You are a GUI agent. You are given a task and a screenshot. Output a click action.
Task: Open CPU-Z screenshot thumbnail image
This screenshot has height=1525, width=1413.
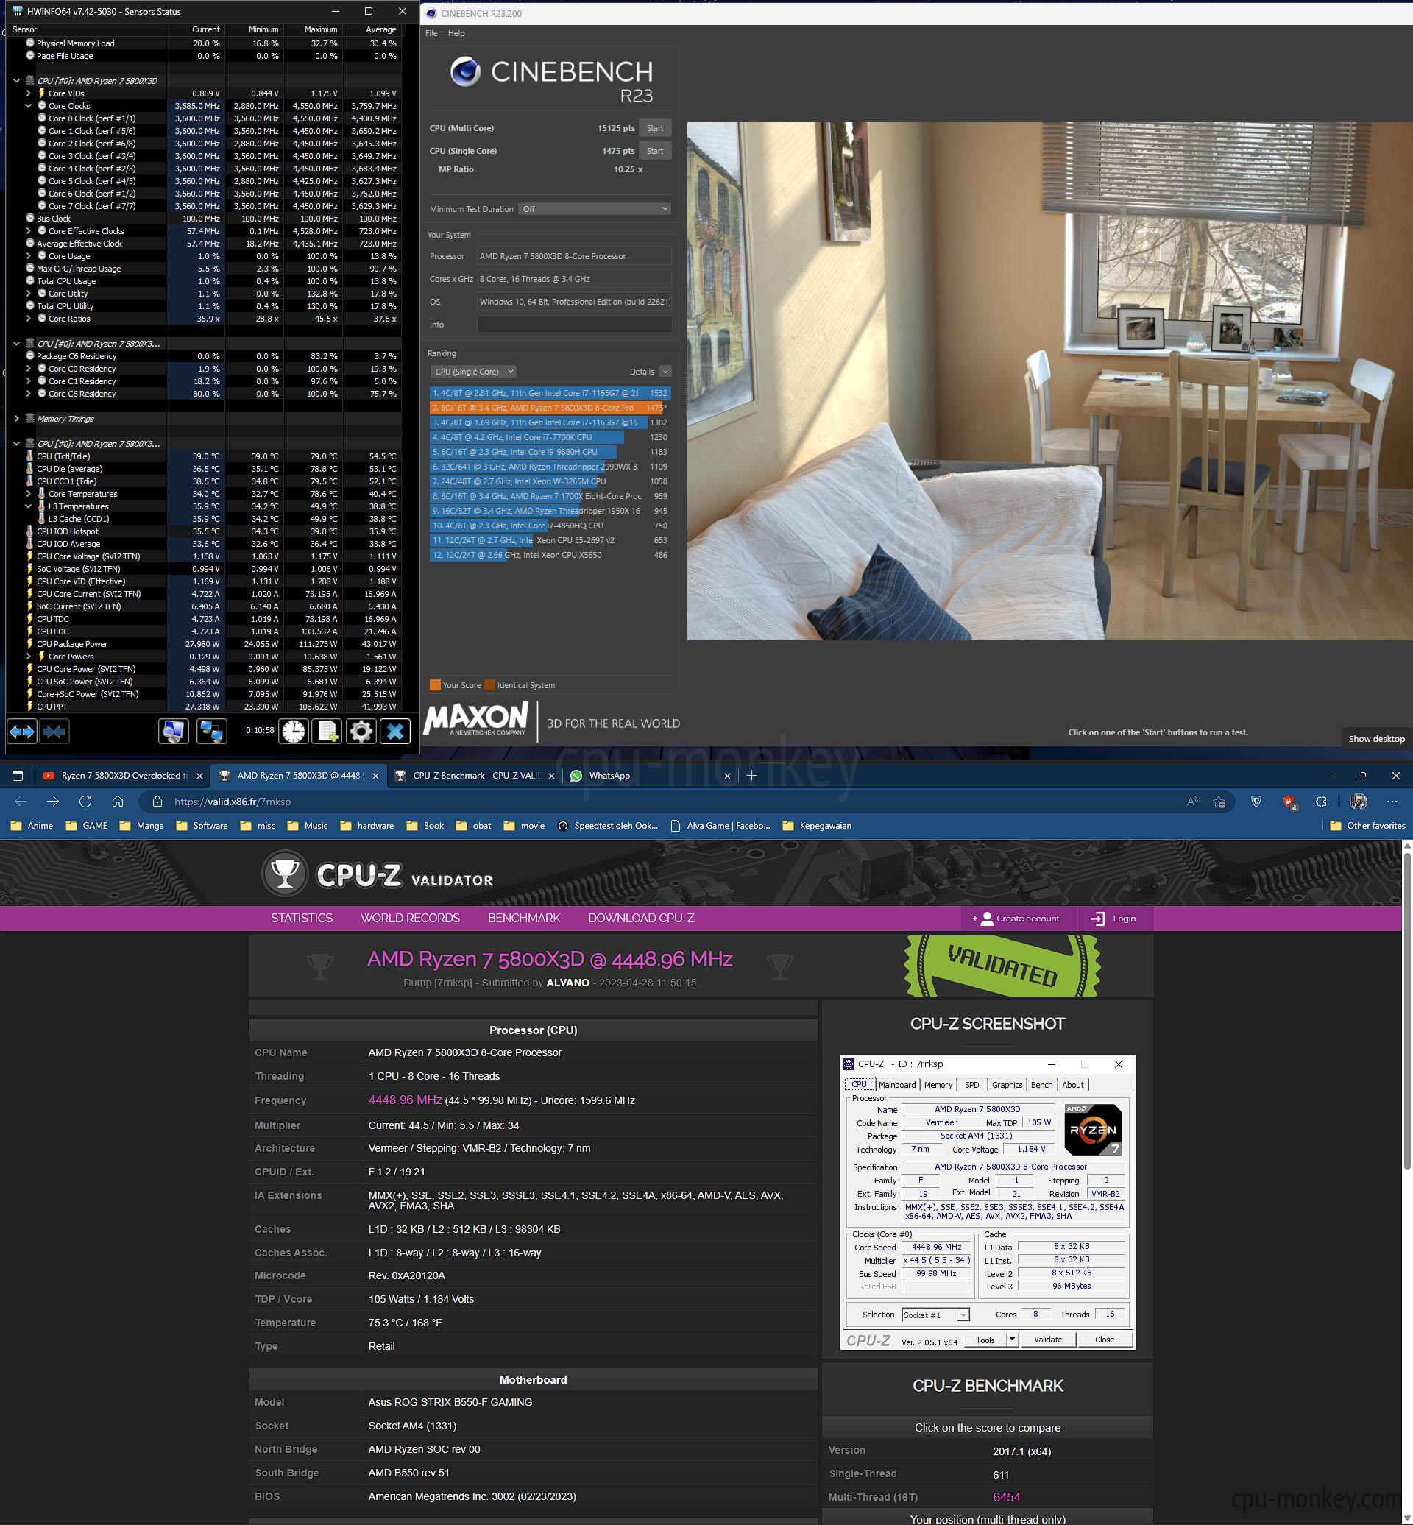[x=987, y=1202]
